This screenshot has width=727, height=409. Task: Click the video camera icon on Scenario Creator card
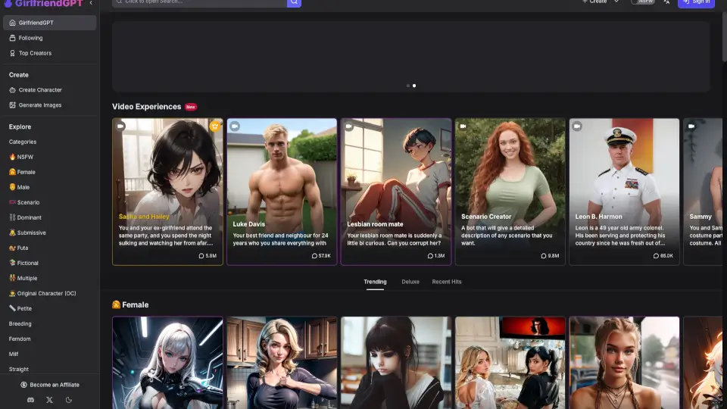tap(463, 126)
